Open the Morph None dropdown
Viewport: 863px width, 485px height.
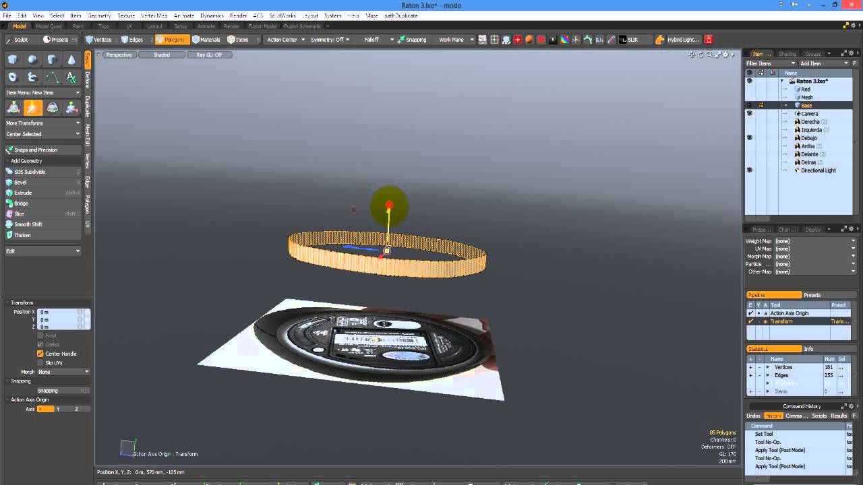pyautogui.click(x=63, y=372)
